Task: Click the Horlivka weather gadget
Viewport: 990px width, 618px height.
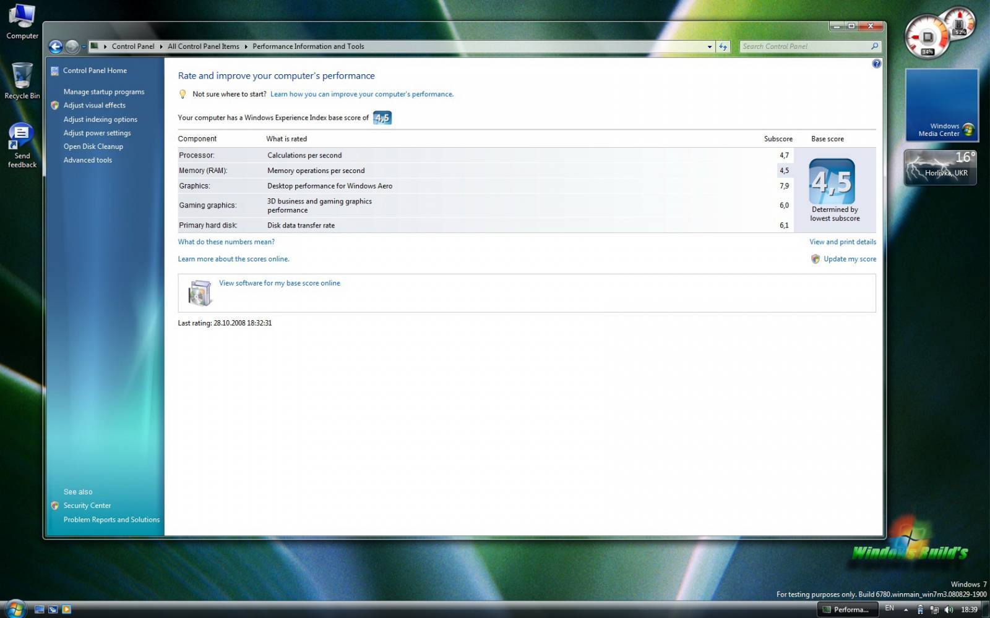Action: coord(940,167)
